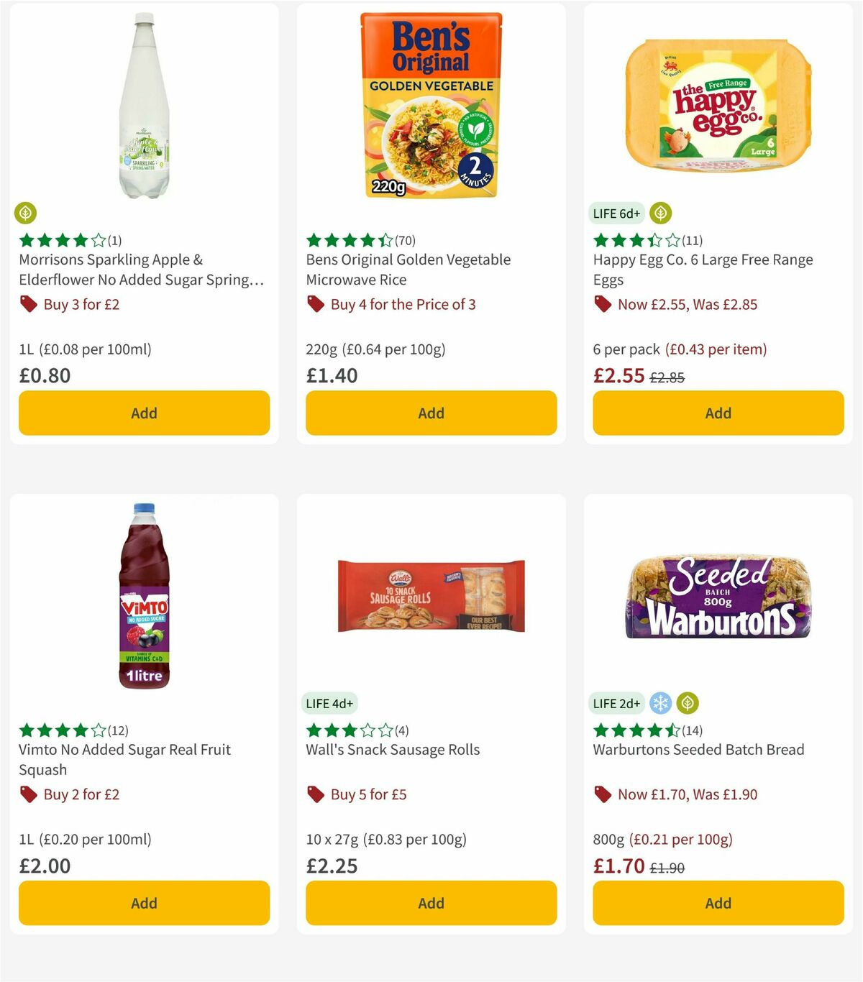Click the tag icon beside 'Now £1.70, Was £1.90'

(603, 794)
